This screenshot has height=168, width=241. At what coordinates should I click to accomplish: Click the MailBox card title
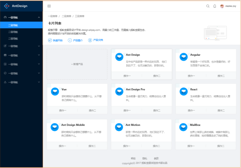pyautogui.click(x=195, y=125)
